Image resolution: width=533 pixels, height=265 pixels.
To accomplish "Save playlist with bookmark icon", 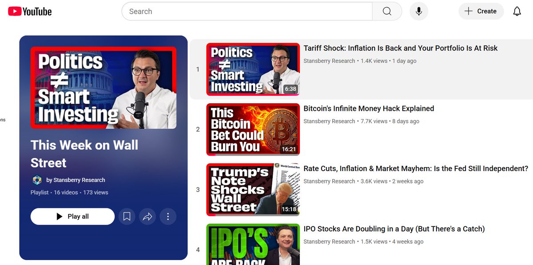I will pyautogui.click(x=127, y=217).
